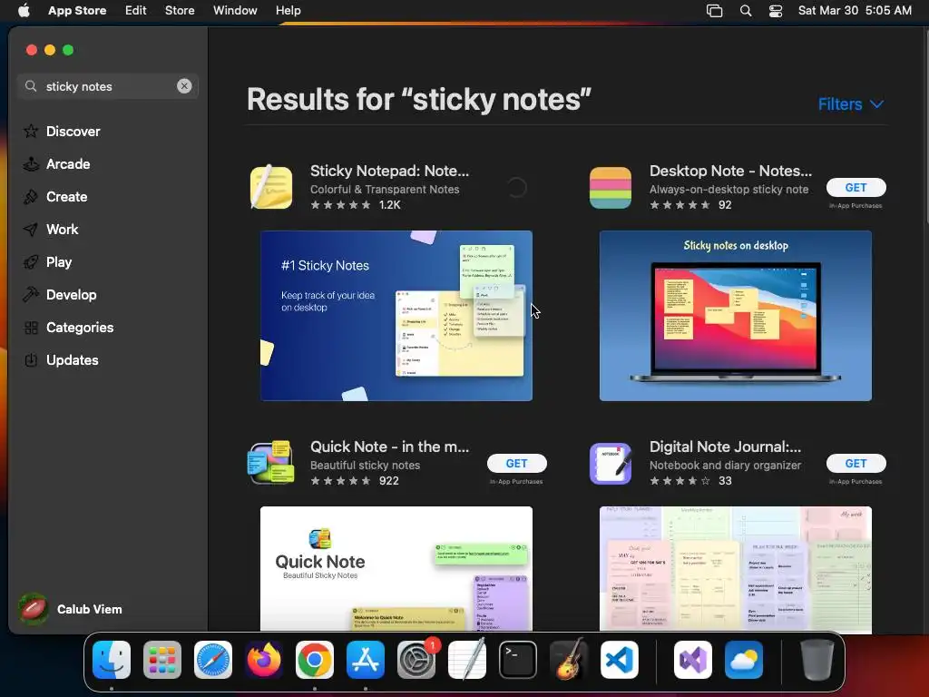This screenshot has height=697, width=929.
Task: Launch Google Chrome from the Dock
Action: point(315,660)
